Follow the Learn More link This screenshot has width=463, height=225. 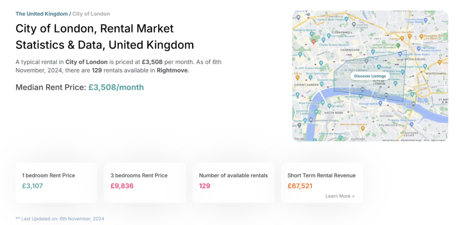[340, 196]
